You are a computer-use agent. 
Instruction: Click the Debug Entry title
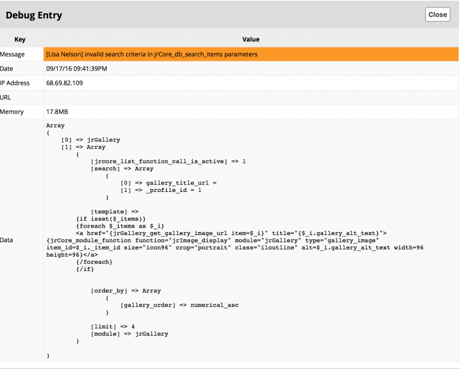[34, 15]
